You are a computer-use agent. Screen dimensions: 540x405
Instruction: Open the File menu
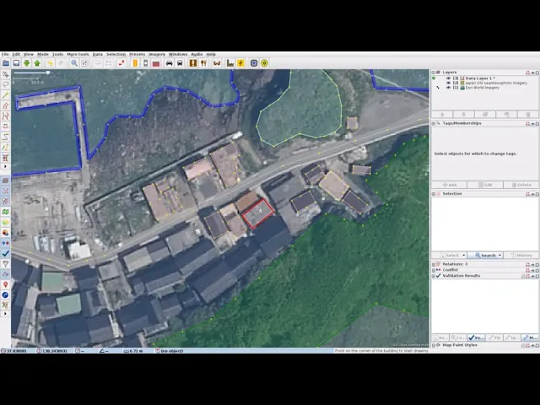[5, 54]
